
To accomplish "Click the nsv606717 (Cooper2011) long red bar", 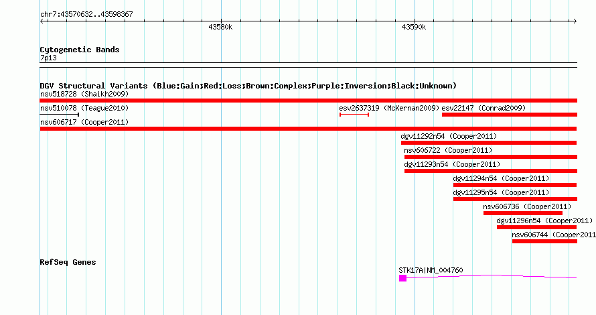I will pos(308,129).
